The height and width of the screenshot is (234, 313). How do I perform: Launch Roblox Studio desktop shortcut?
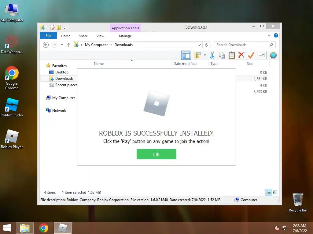[12, 108]
